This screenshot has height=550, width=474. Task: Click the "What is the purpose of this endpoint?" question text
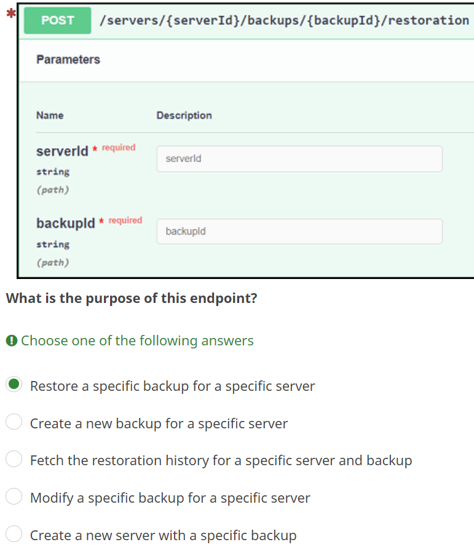pyautogui.click(x=132, y=299)
